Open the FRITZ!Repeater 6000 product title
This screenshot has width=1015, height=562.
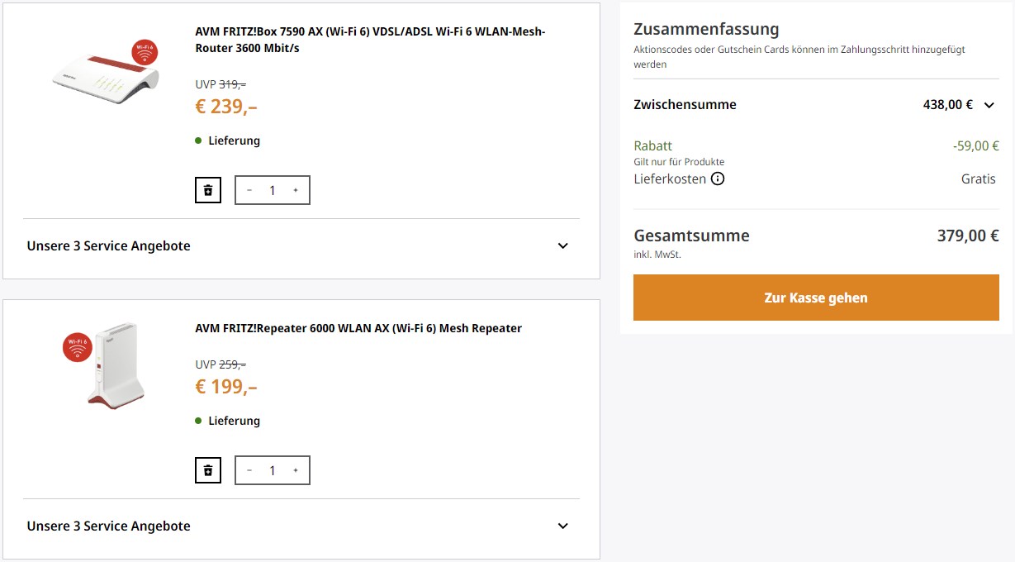pyautogui.click(x=358, y=328)
